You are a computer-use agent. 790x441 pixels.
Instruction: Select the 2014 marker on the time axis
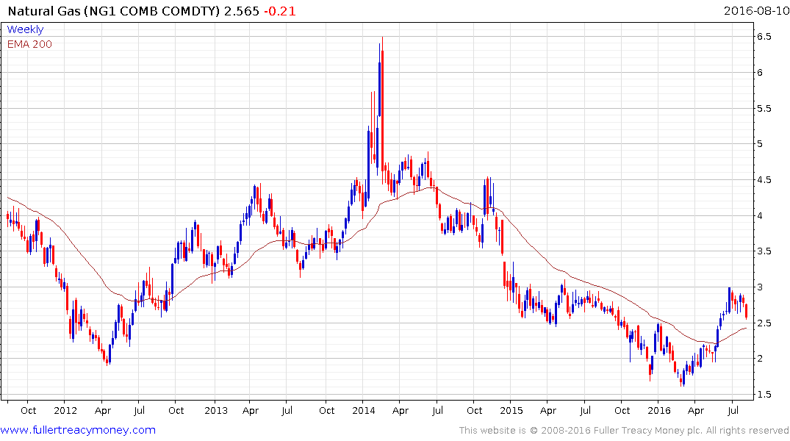pos(364,410)
